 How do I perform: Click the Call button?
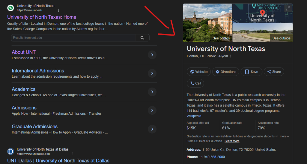click(x=195, y=83)
